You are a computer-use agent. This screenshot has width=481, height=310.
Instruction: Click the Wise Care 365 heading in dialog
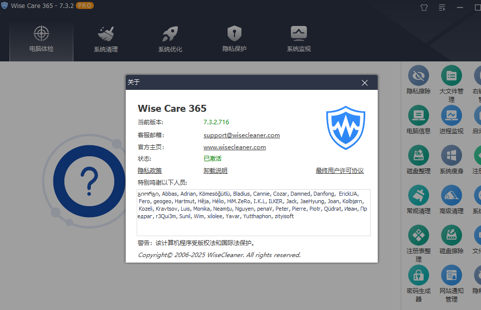(x=172, y=108)
